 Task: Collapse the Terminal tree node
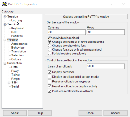[5, 24]
